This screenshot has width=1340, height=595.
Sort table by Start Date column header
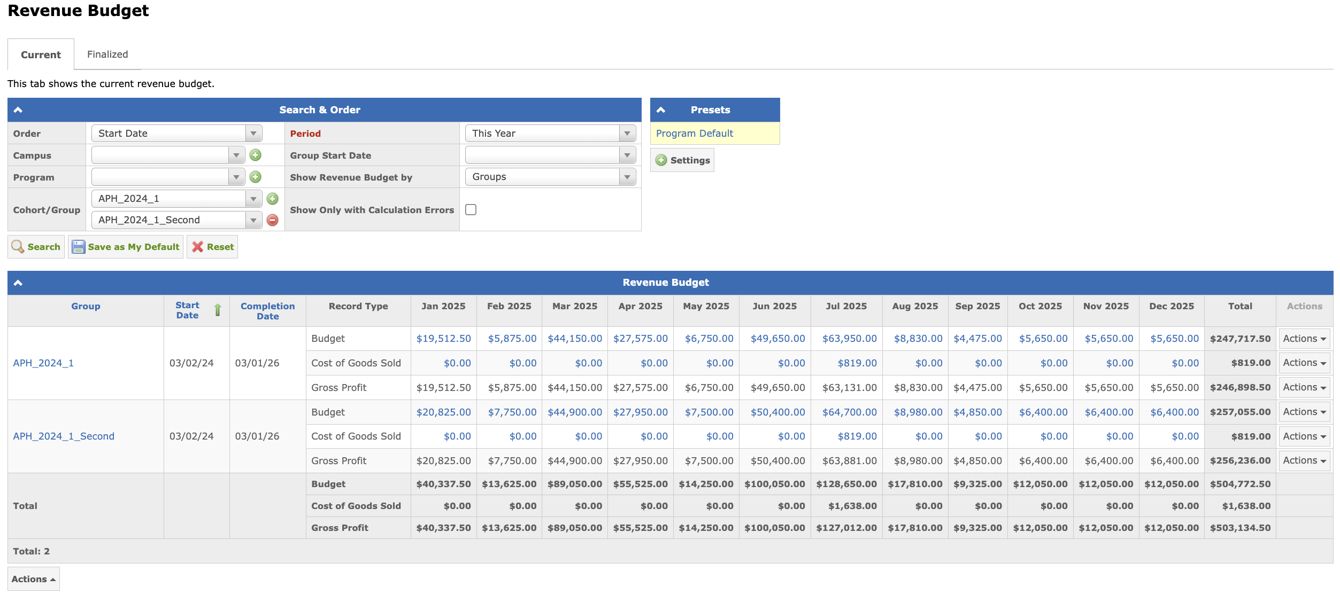187,310
